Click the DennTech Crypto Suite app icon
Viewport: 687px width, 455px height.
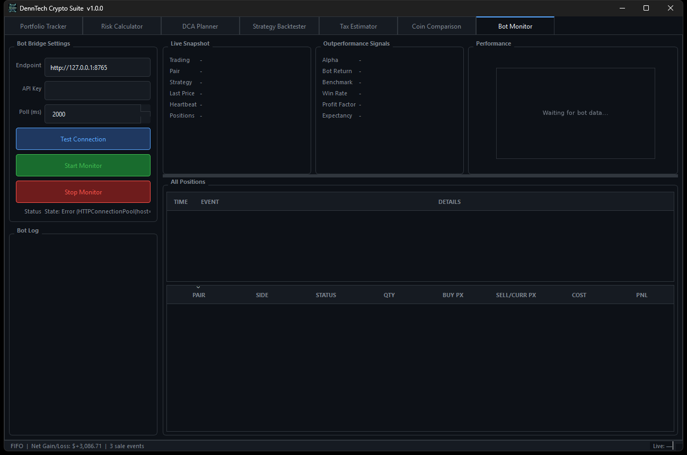pyautogui.click(x=13, y=8)
